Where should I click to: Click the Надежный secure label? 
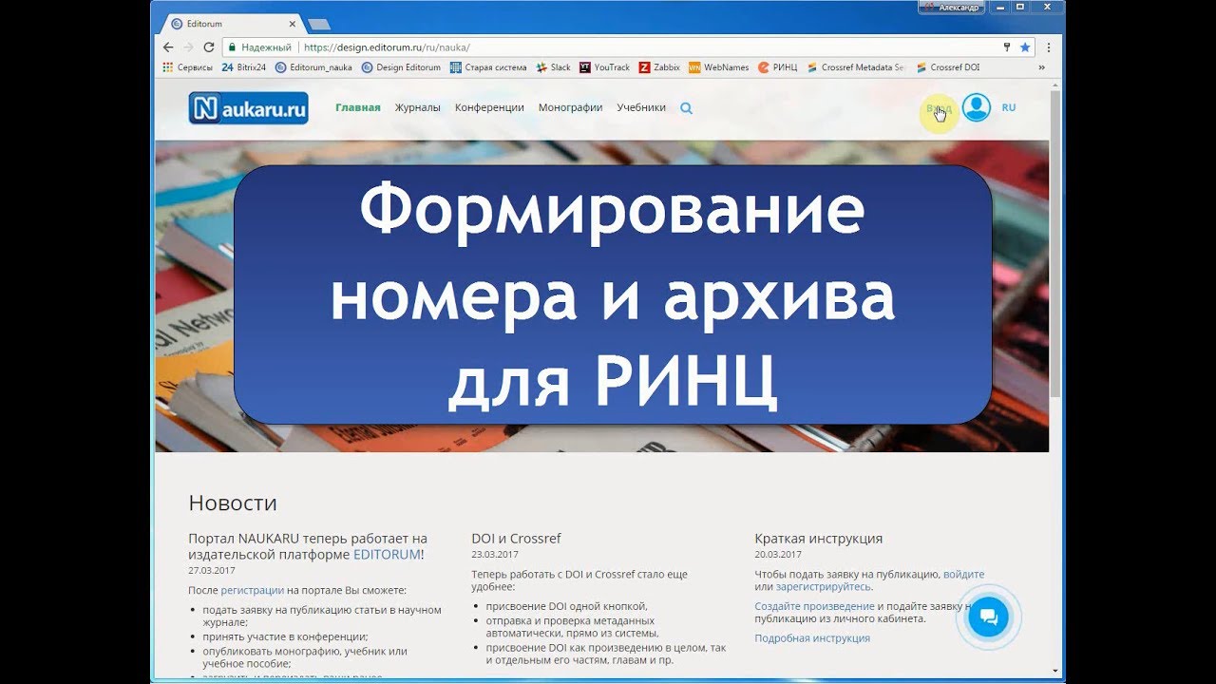pyautogui.click(x=266, y=47)
